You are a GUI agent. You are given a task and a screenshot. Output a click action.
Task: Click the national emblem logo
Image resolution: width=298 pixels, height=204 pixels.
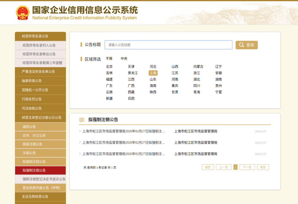[x=23, y=13]
